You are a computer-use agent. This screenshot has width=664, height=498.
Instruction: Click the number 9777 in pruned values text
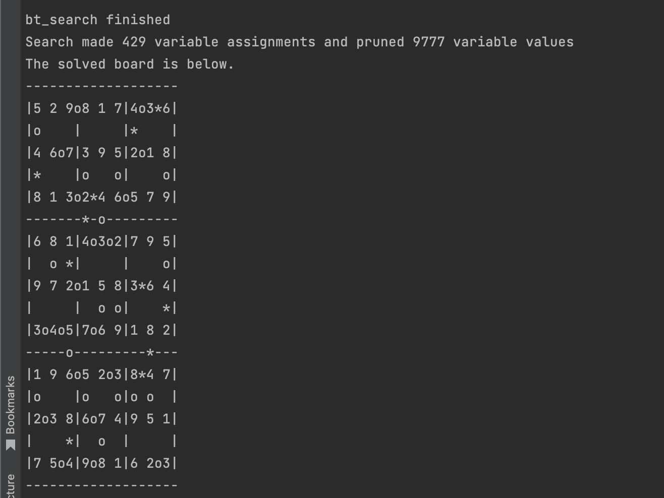[x=429, y=42]
